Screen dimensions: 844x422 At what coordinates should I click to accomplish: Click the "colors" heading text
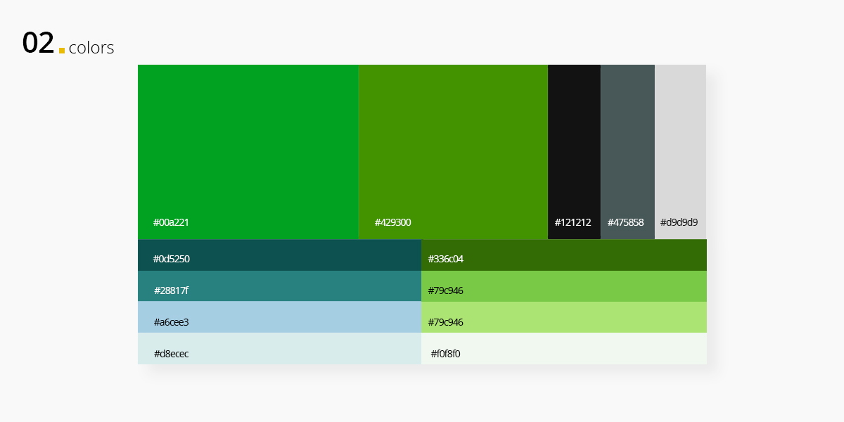(x=91, y=48)
